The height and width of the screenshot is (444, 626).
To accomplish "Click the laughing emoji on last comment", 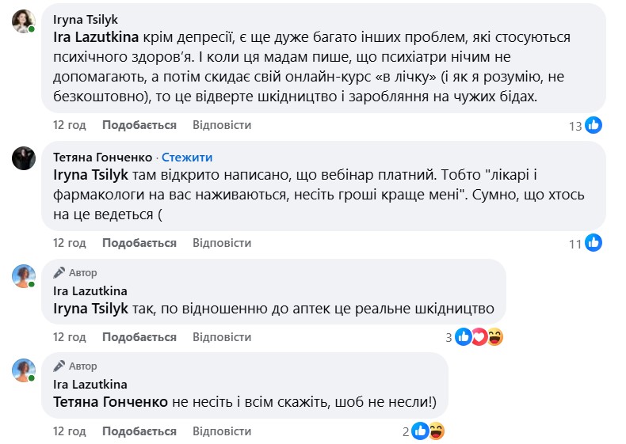I will click(436, 431).
